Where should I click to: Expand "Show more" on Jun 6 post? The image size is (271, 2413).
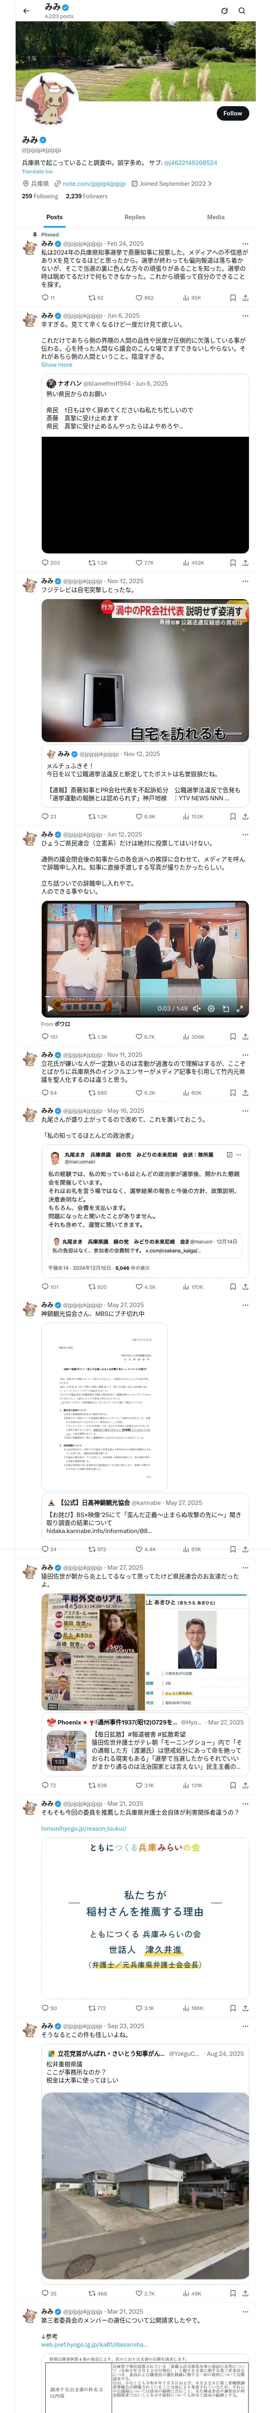point(56,364)
